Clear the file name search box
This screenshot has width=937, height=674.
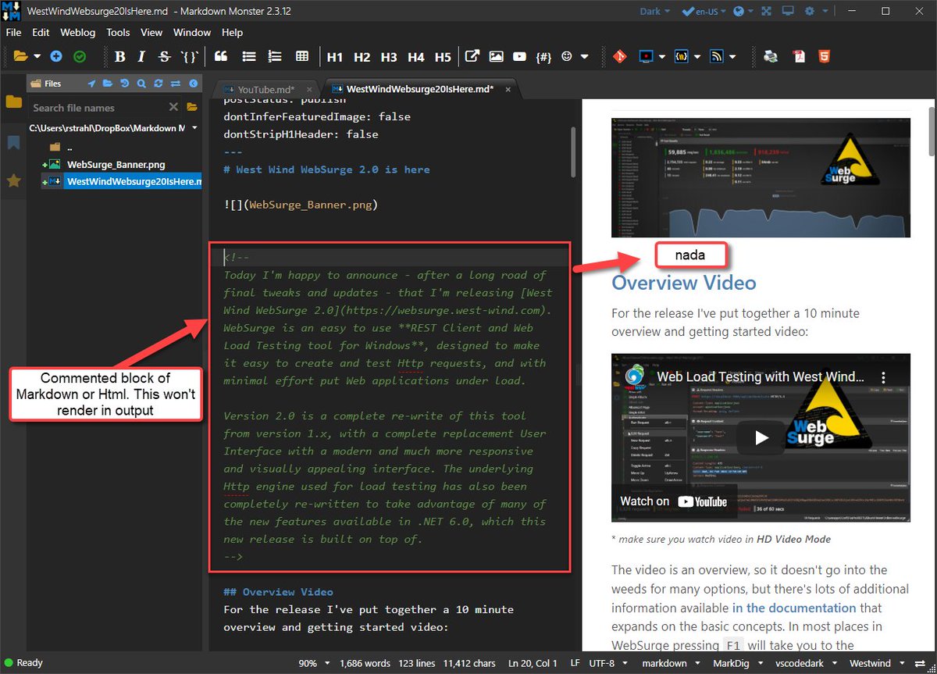(x=173, y=107)
